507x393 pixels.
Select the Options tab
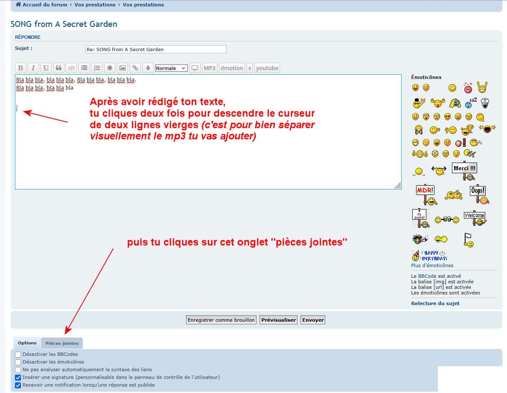coord(27,343)
